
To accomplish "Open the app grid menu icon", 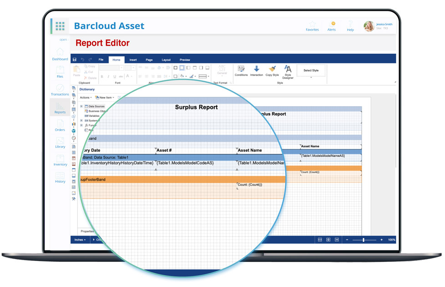I will [x=60, y=26].
